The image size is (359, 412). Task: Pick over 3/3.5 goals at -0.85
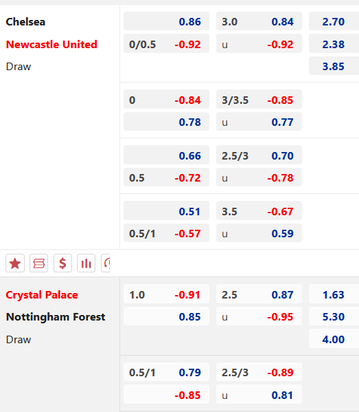[x=259, y=100]
